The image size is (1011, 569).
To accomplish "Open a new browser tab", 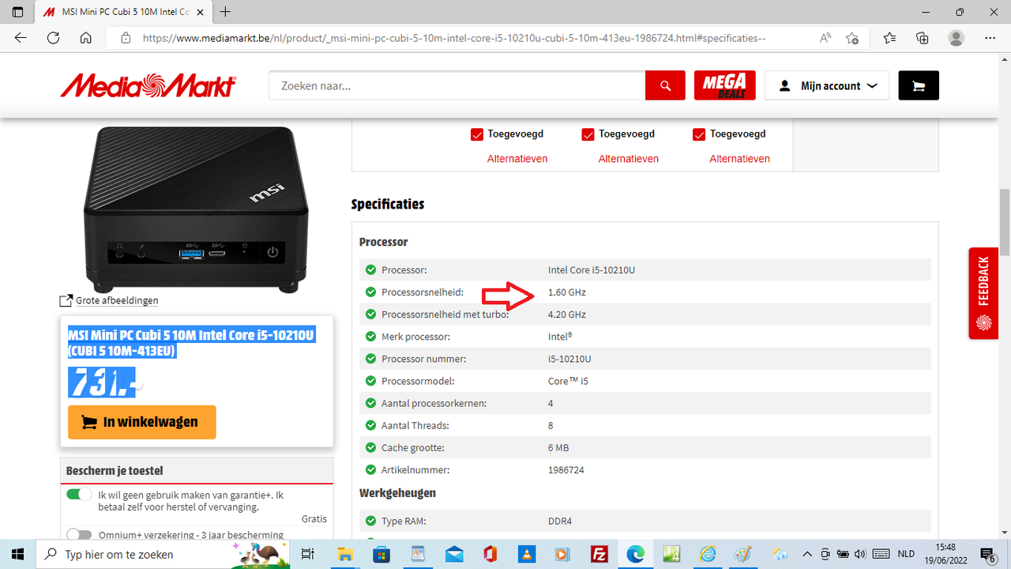I will pyautogui.click(x=226, y=12).
